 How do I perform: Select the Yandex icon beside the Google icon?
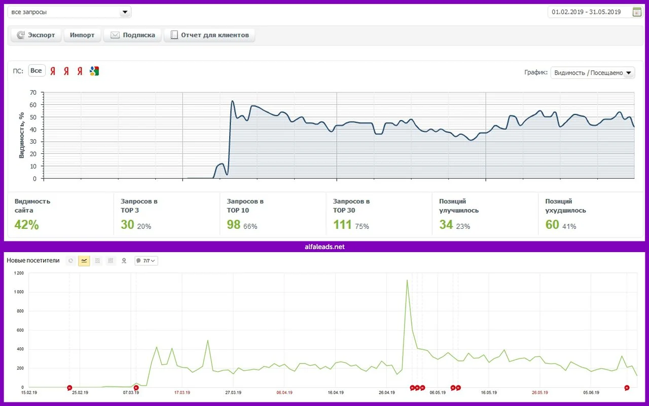click(80, 71)
